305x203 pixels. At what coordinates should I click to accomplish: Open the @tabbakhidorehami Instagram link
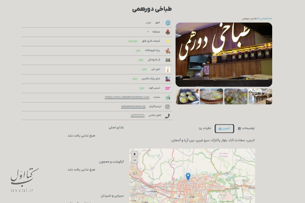(133, 107)
